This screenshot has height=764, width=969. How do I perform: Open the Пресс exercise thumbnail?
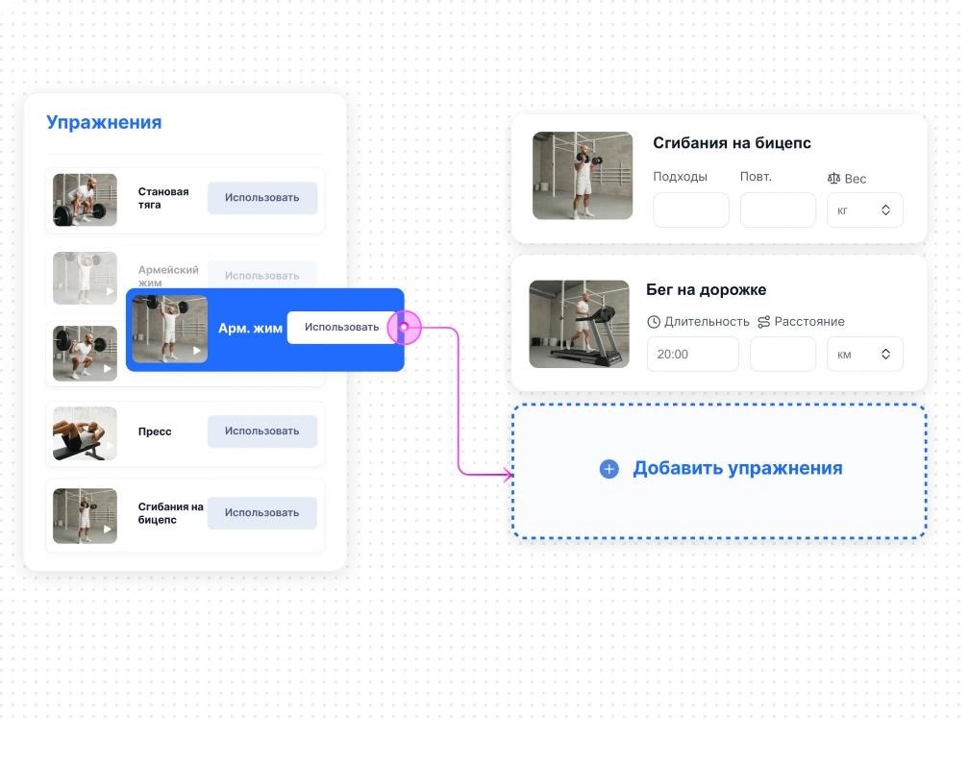click(x=85, y=433)
